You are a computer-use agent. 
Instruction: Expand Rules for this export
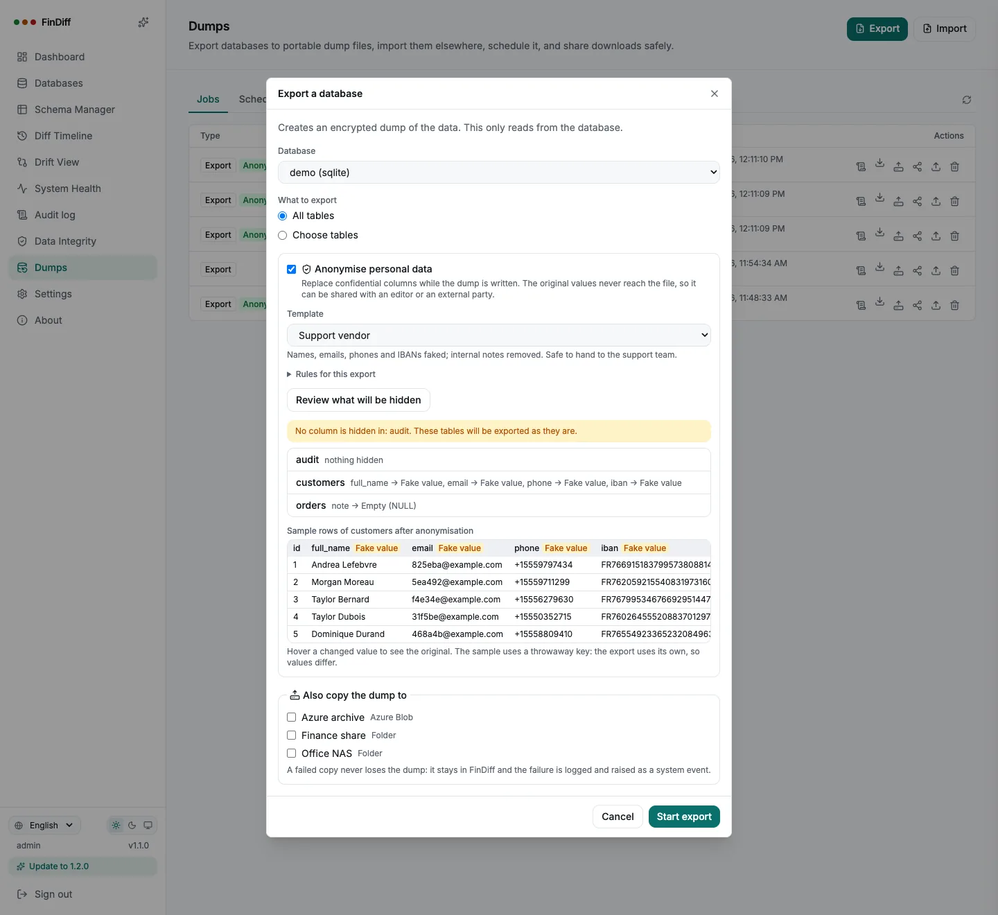click(x=331, y=374)
